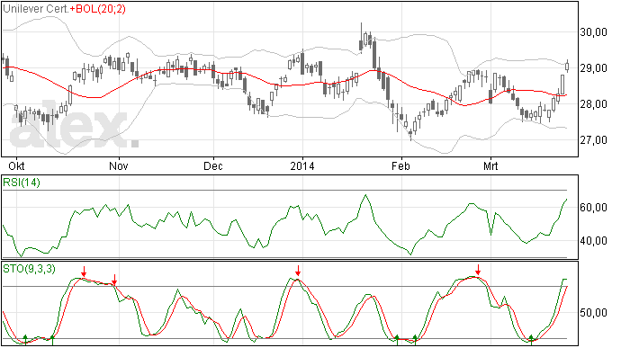Select the "Dec" month label
This screenshot has width=621, height=348.
tap(213, 165)
